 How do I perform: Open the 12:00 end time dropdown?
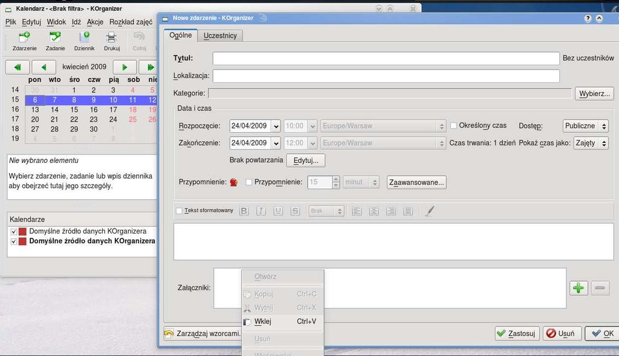313,143
